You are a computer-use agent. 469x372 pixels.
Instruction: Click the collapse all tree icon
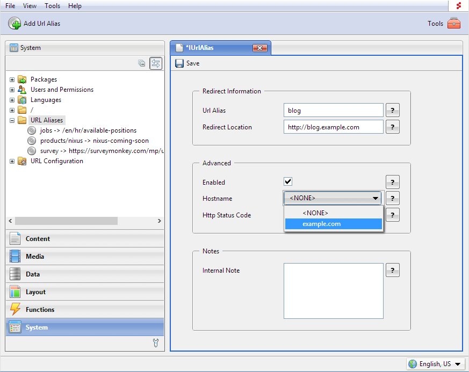pos(142,63)
